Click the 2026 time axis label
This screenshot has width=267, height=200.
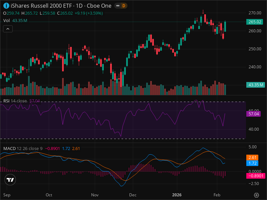pos(177,195)
